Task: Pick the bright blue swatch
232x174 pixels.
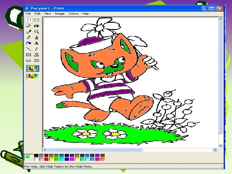Action: click(x=67, y=159)
